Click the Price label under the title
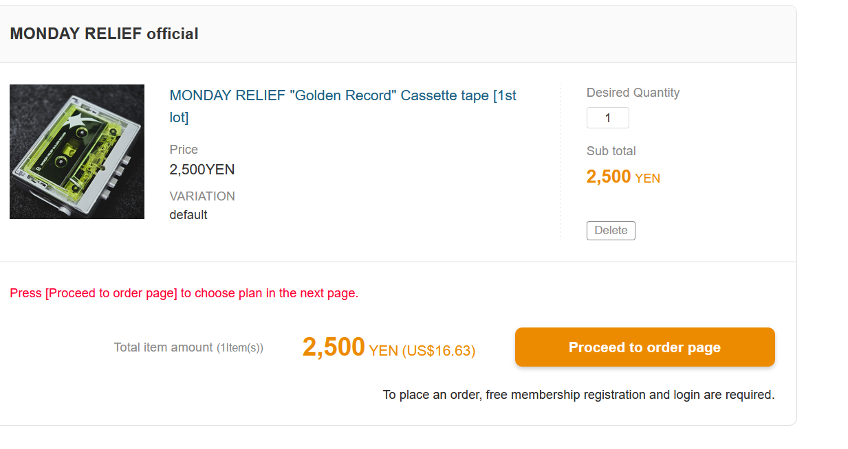848x449 pixels. [184, 150]
